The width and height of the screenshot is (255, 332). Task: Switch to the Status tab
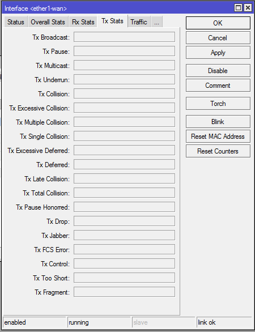[16, 22]
